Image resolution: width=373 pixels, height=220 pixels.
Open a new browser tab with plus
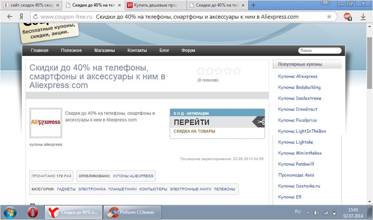point(253,5)
